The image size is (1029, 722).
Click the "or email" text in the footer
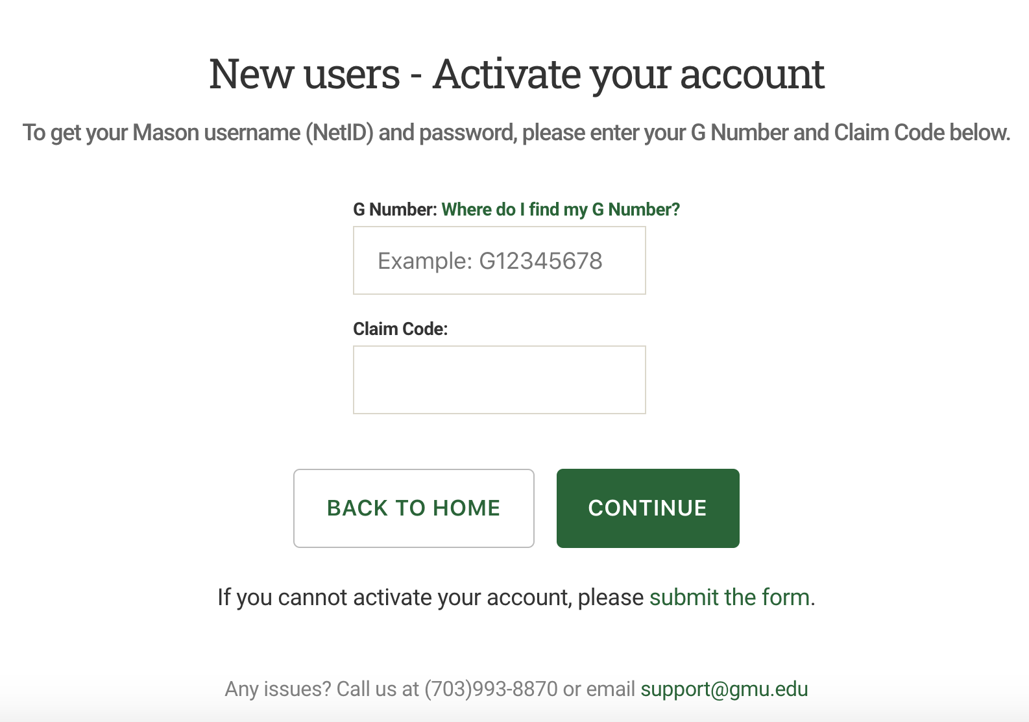(599, 689)
